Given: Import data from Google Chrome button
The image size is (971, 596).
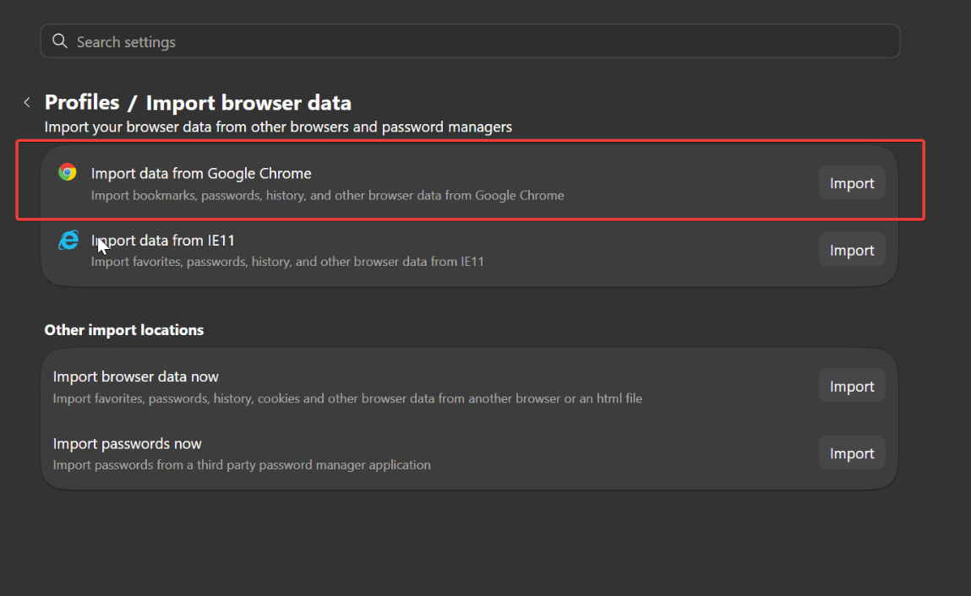Looking at the screenshot, I should coord(852,182).
